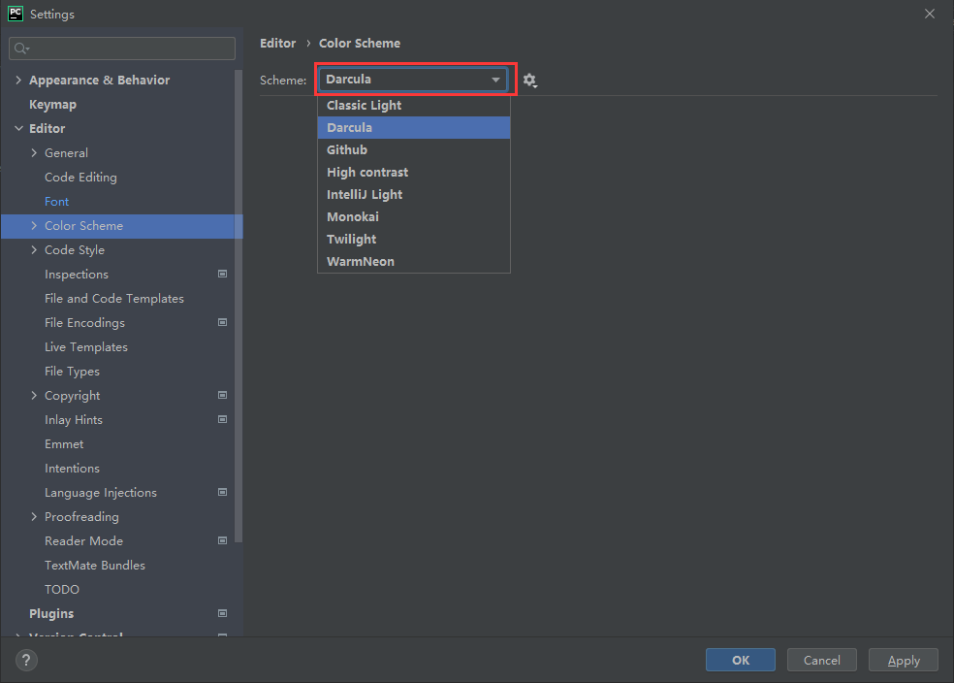This screenshot has height=683, width=954.
Task: Choose the High contrast scheme
Action: tap(367, 173)
